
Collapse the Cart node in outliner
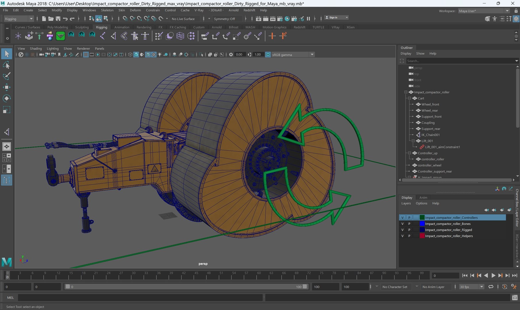click(410, 98)
